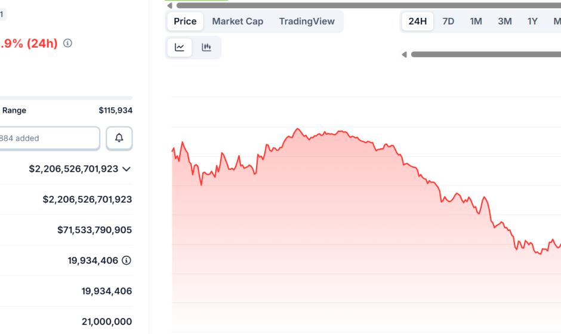Click info icon next to 19,934,406

tap(127, 261)
